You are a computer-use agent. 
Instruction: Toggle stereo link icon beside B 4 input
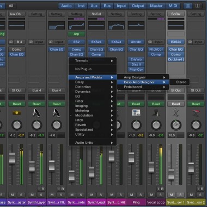click(x=11, y=42)
